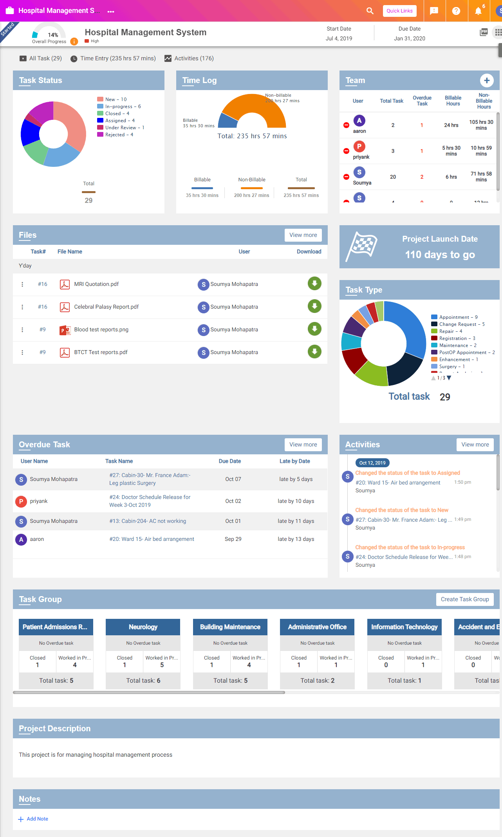The height and width of the screenshot is (837, 502).
Task: Click the help question mark icon
Action: [x=456, y=11]
